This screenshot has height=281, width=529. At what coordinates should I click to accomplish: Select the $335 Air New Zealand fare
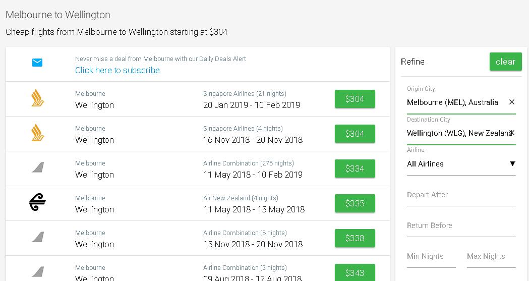coord(355,203)
